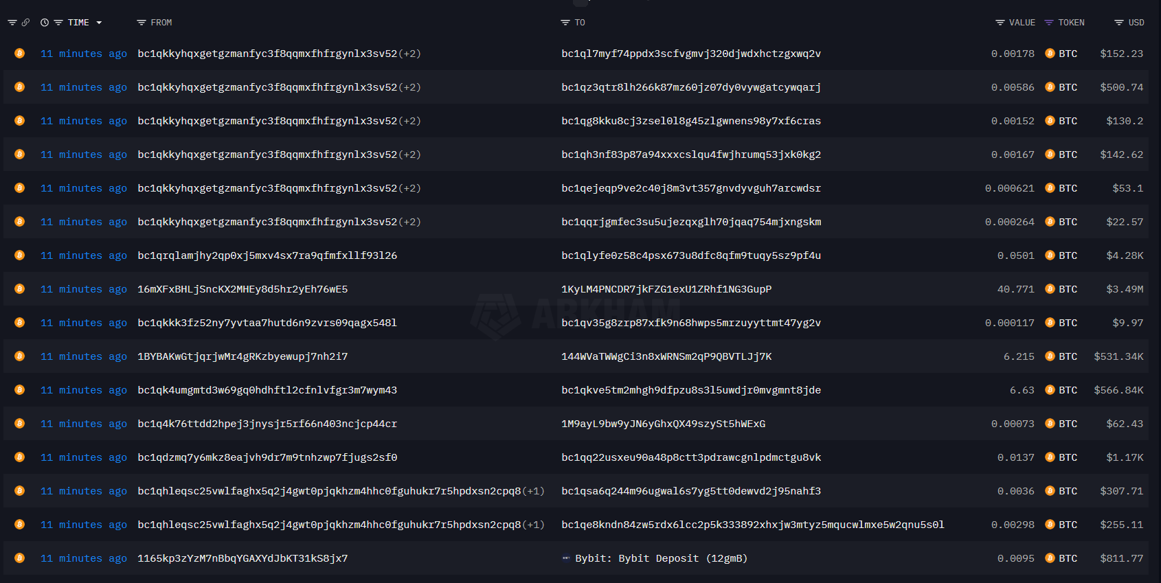Click the chain link icon in header
The width and height of the screenshot is (1161, 583).
click(x=26, y=23)
